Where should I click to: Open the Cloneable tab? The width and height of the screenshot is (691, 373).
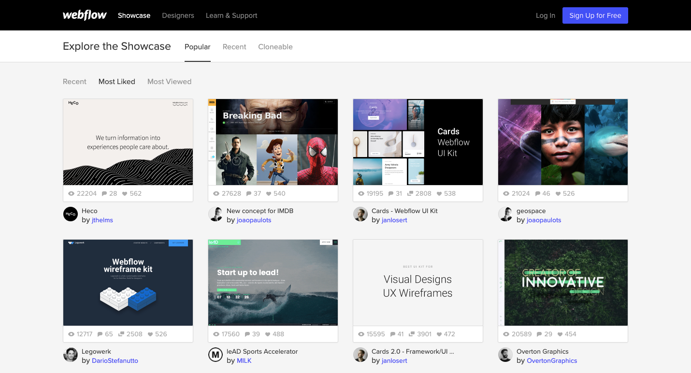tap(275, 46)
